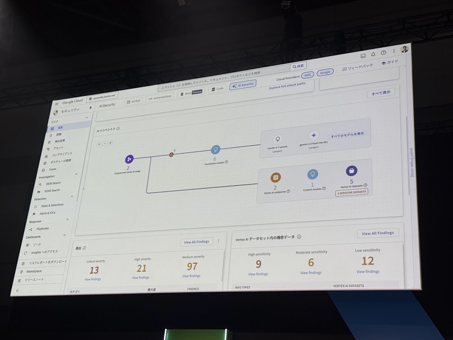Switch to the All Risk tab
453x340 pixels.
pos(133,101)
